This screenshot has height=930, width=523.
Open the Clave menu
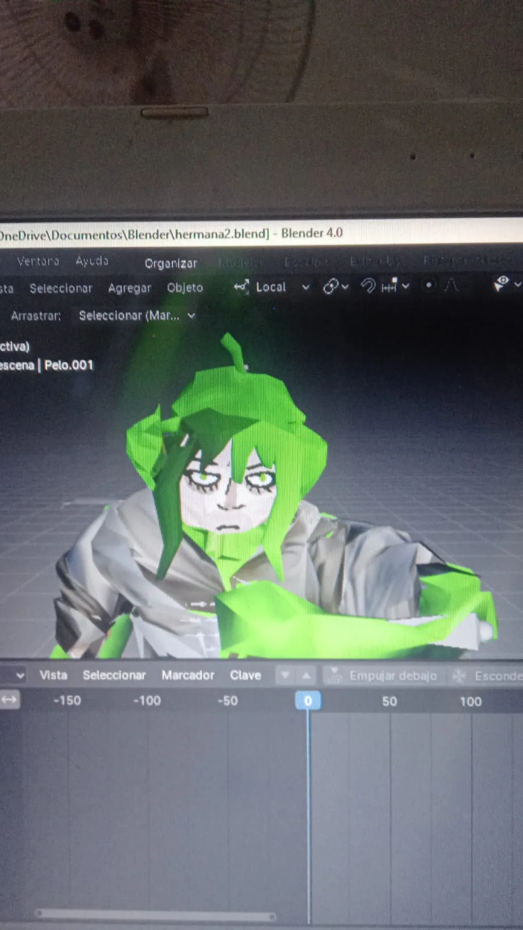[x=246, y=675]
